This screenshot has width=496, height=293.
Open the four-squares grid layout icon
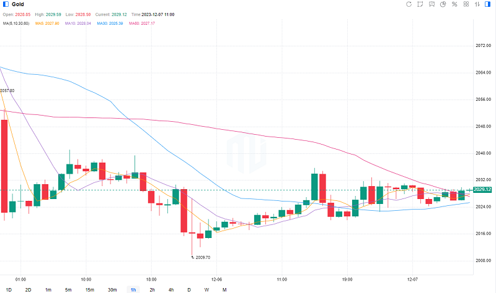click(466, 4)
